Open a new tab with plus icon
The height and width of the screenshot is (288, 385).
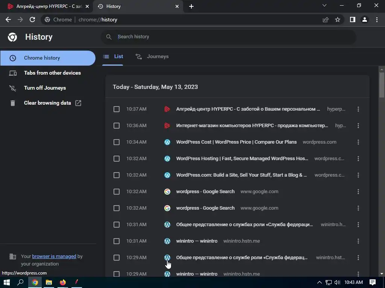coord(191,6)
